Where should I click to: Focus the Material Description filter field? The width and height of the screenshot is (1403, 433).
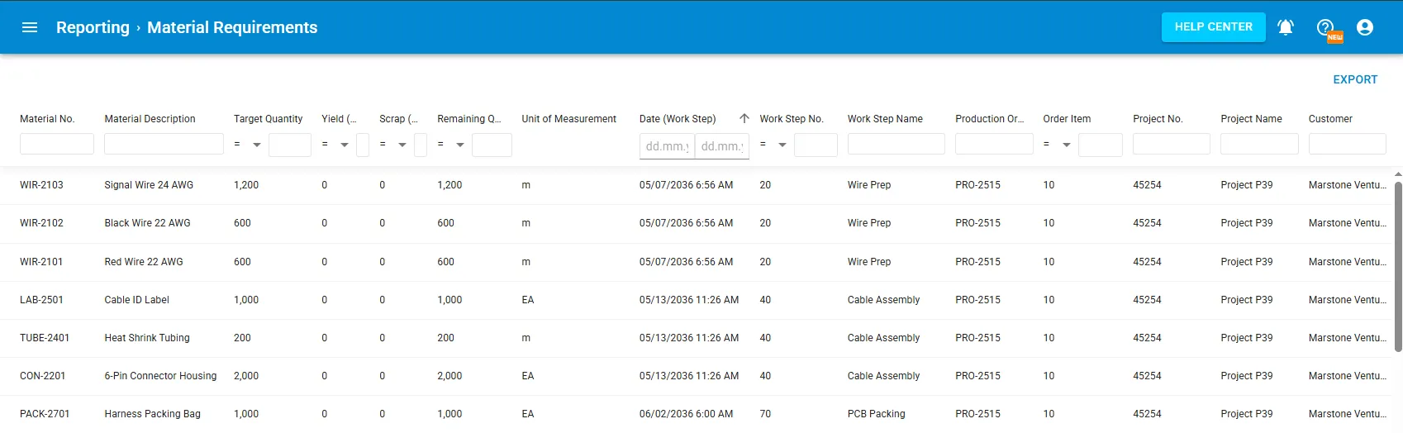[164, 145]
